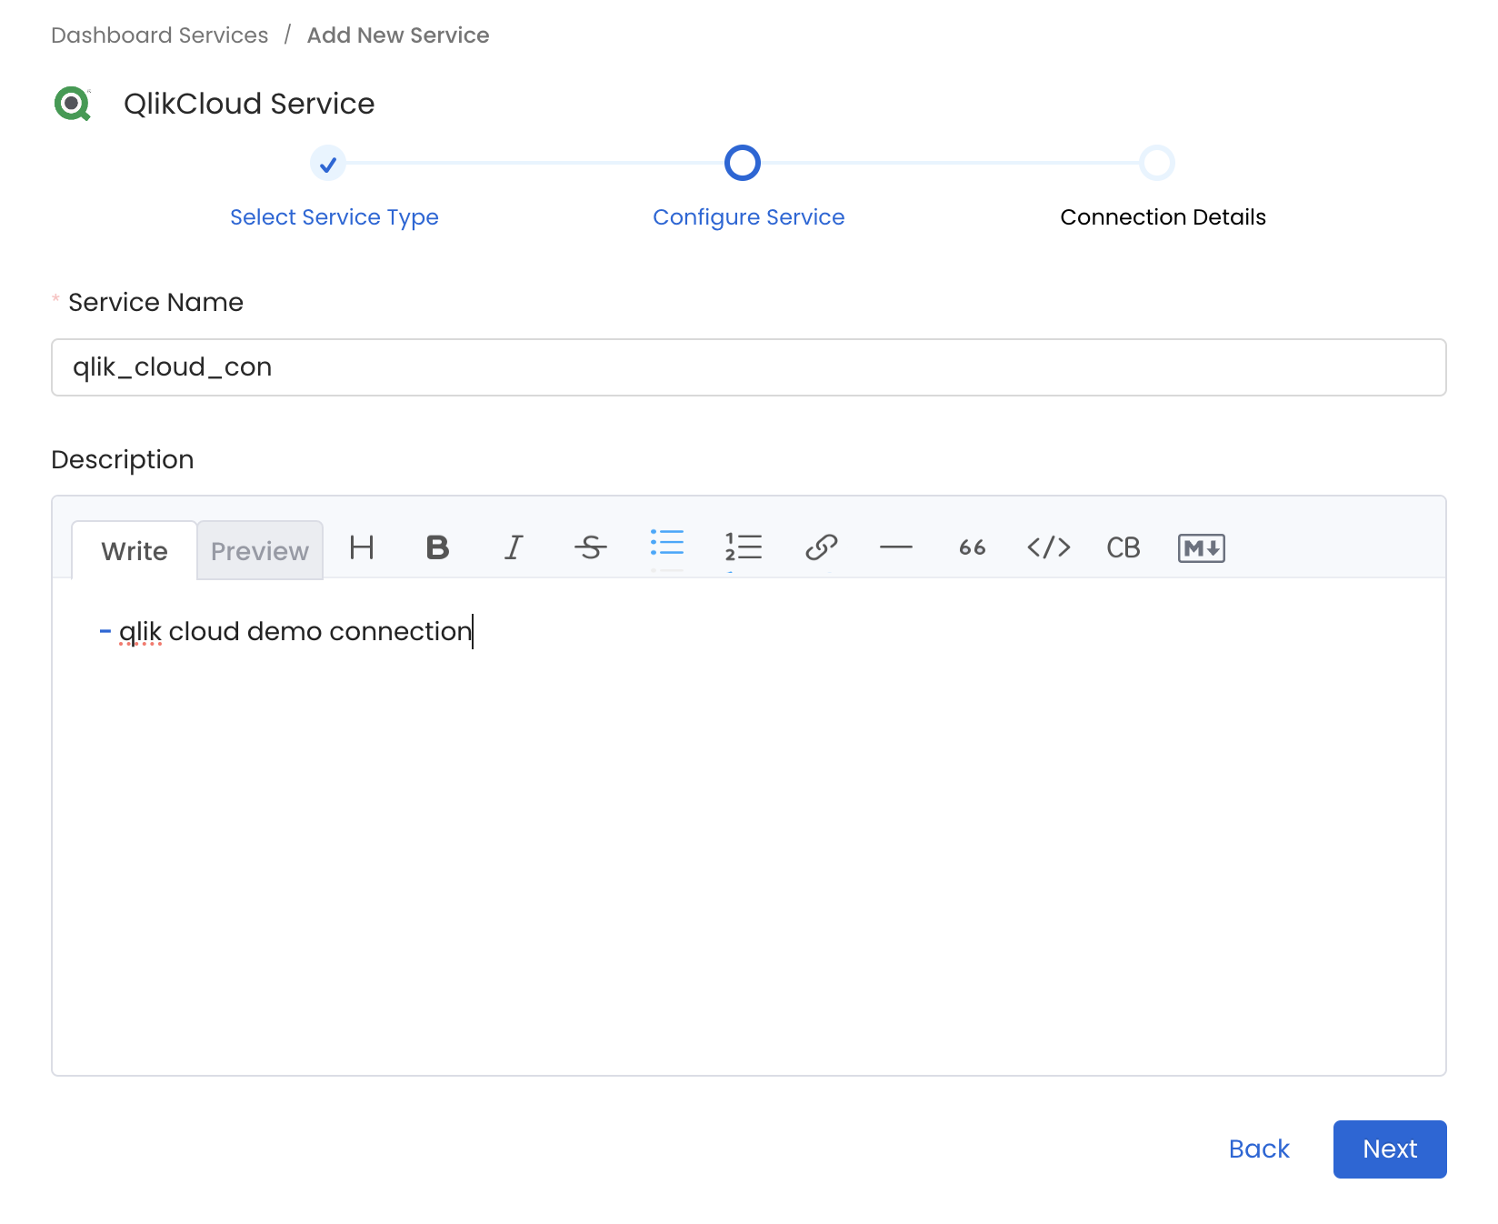Screen dimensions: 1498x1224
Task: Insert code block with CB button
Action: pos(1123,547)
